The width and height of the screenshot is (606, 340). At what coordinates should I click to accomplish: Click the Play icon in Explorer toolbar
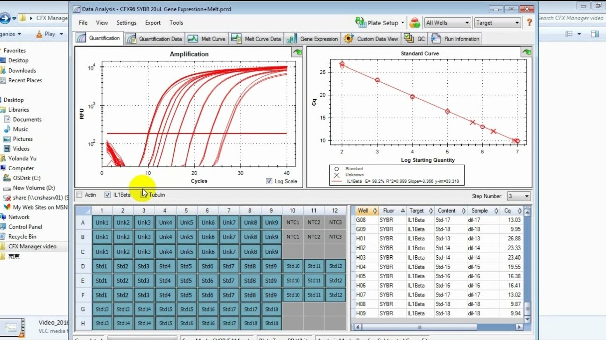point(39,34)
